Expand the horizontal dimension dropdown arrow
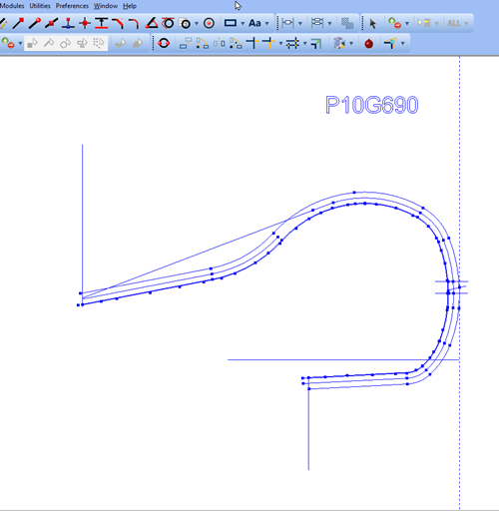 [x=300, y=23]
